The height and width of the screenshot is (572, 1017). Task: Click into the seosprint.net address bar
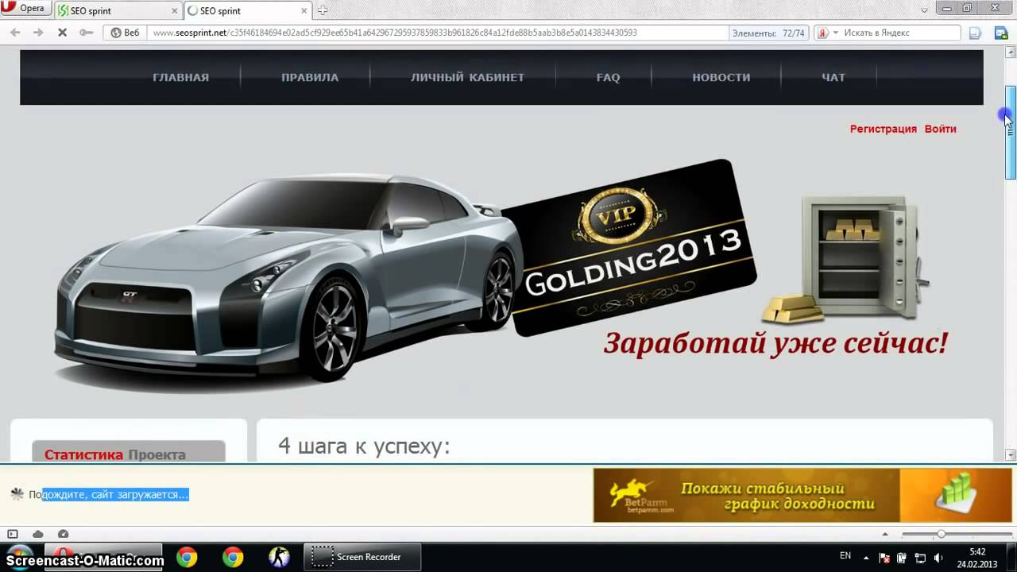pos(437,33)
